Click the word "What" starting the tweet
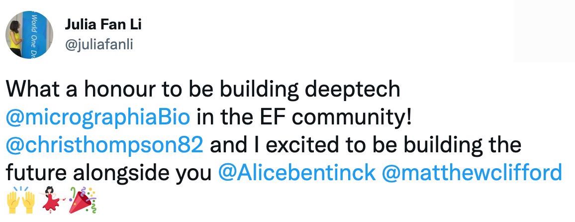The image size is (575, 222). click(28, 90)
